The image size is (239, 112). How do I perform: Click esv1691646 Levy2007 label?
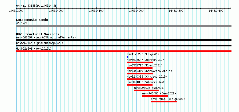[x=168, y=99]
